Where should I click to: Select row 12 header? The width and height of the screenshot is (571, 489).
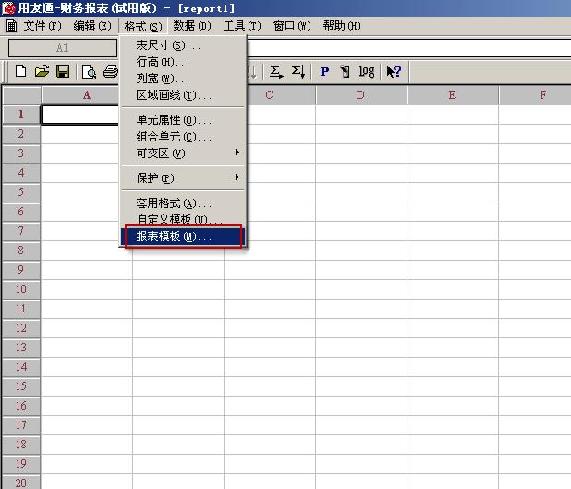pos(21,328)
